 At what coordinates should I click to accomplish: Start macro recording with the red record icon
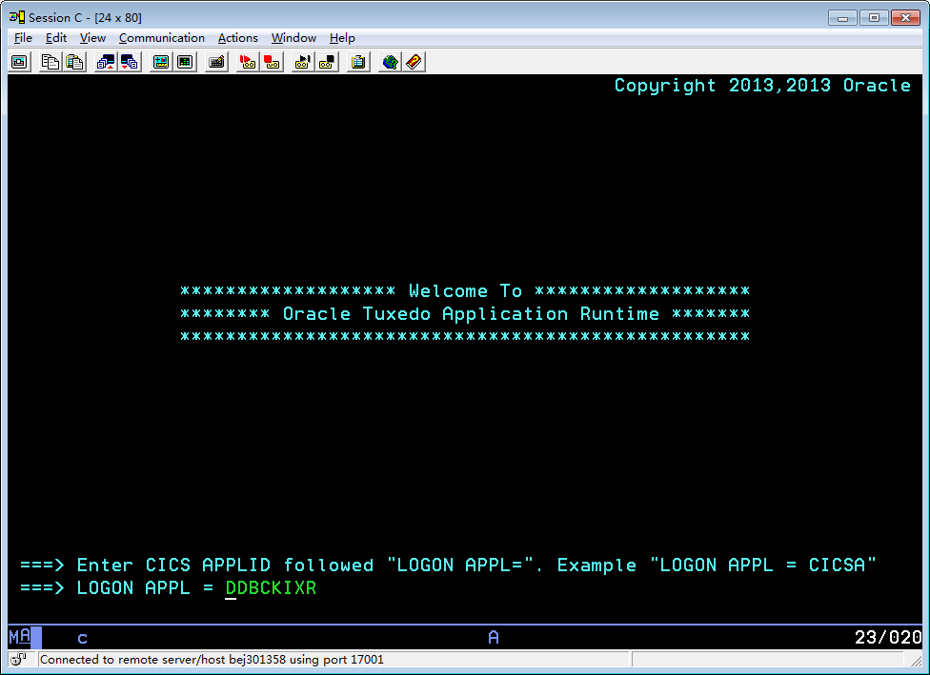[x=248, y=62]
